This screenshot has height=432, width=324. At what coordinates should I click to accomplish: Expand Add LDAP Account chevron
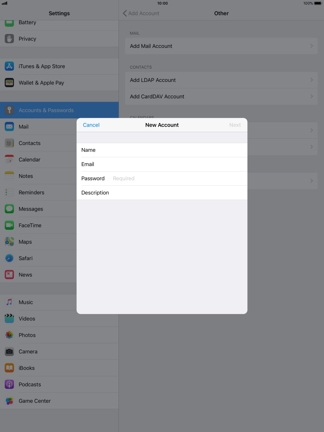(x=311, y=80)
